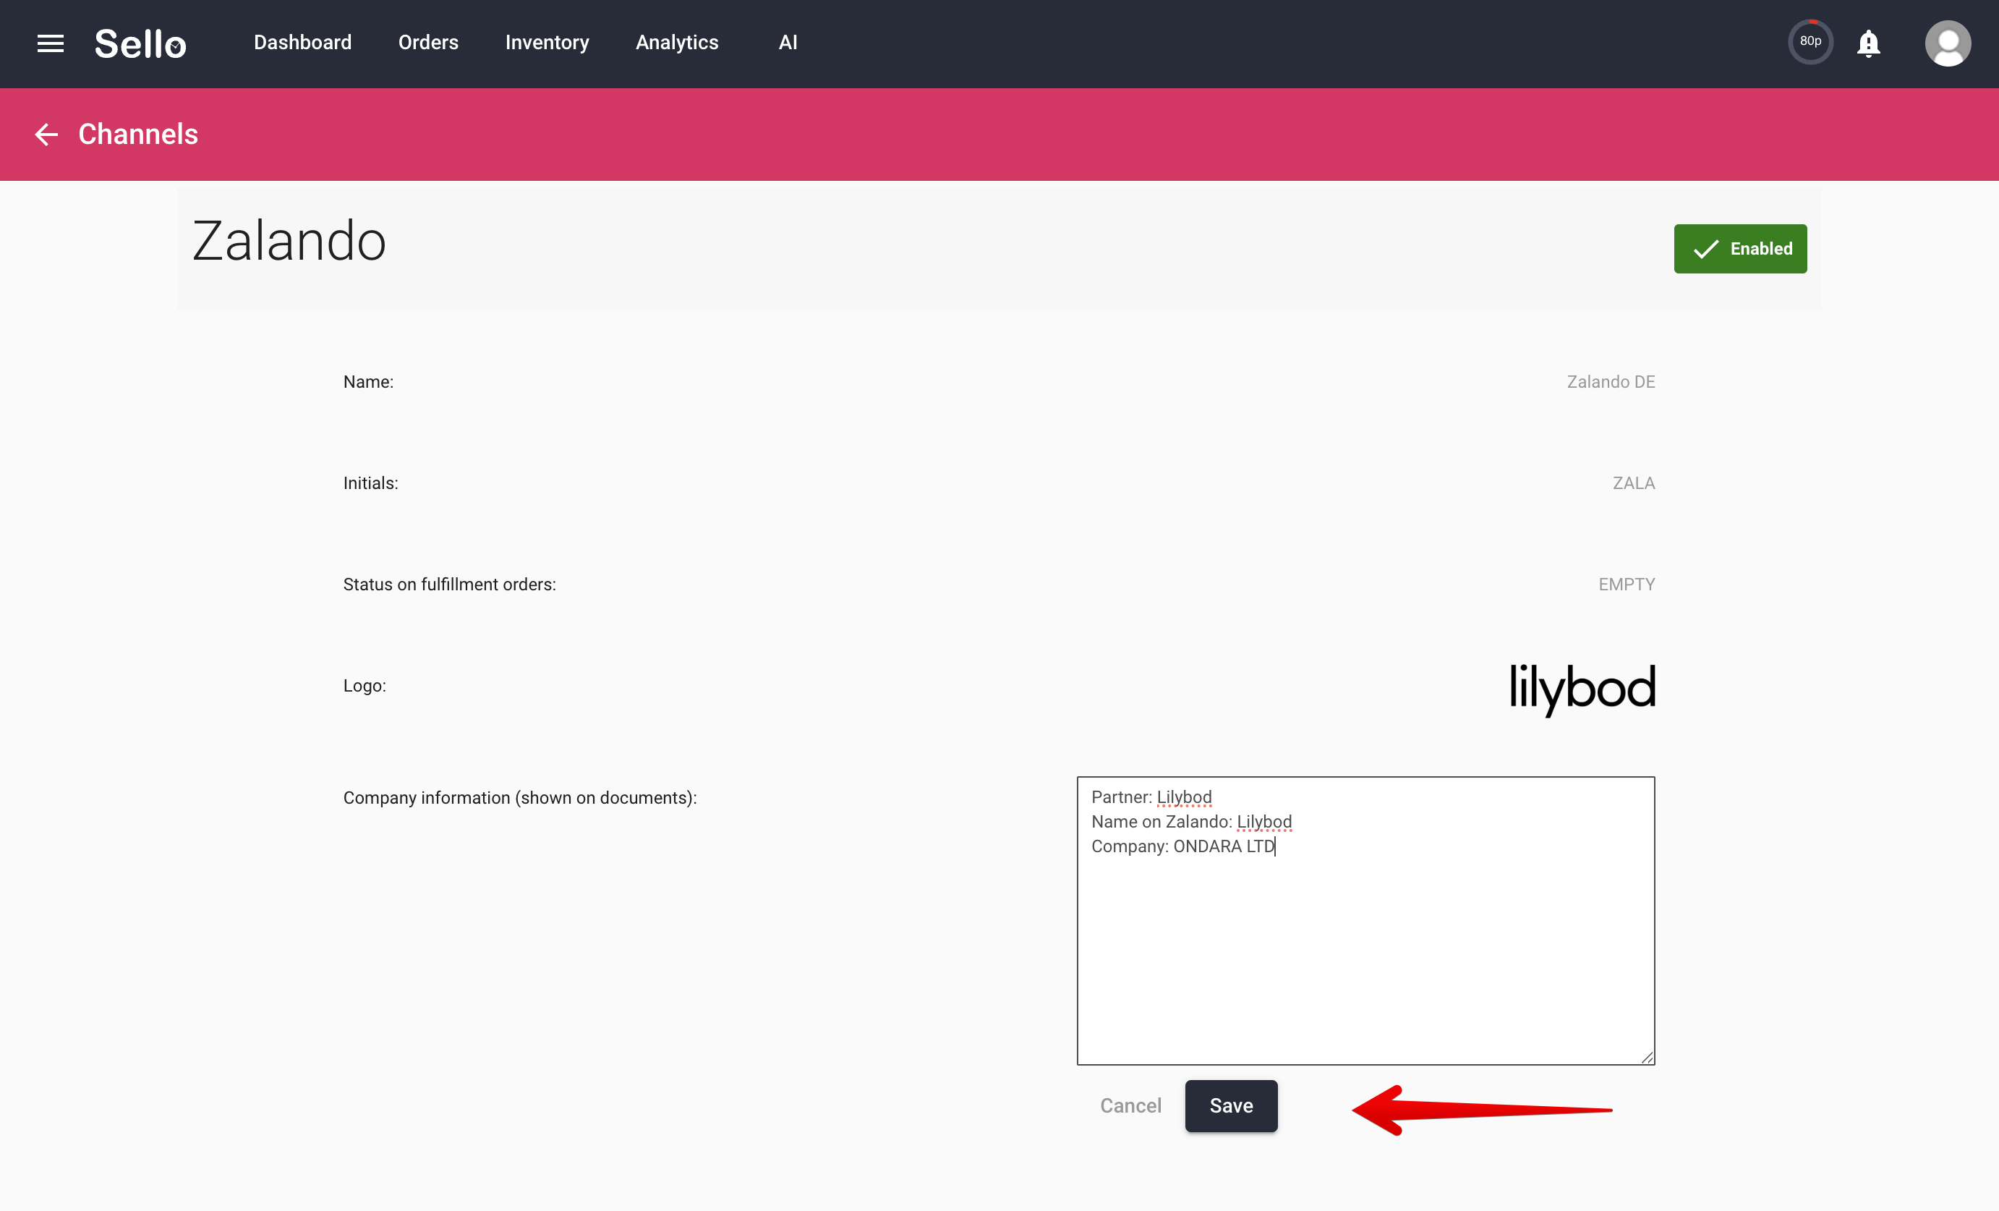Edit the Zalando DE name value
Image resolution: width=1999 pixels, height=1211 pixels.
click(1611, 381)
